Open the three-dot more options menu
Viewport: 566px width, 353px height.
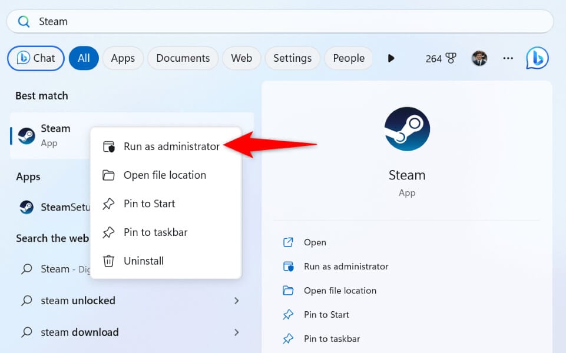pos(508,58)
